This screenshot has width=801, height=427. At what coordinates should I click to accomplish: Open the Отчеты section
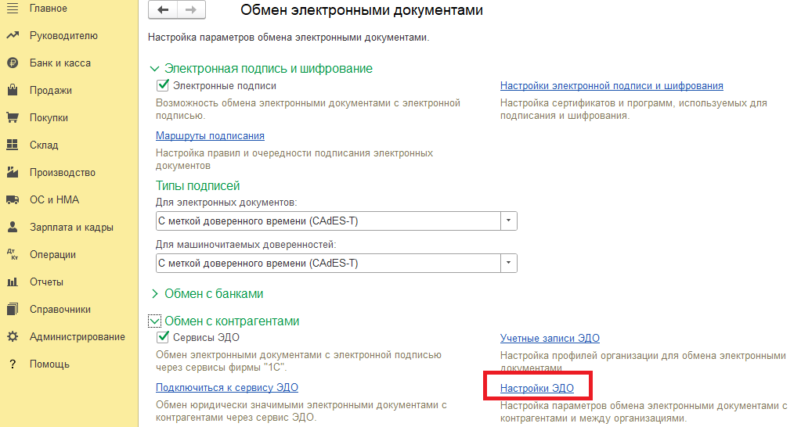(x=46, y=282)
